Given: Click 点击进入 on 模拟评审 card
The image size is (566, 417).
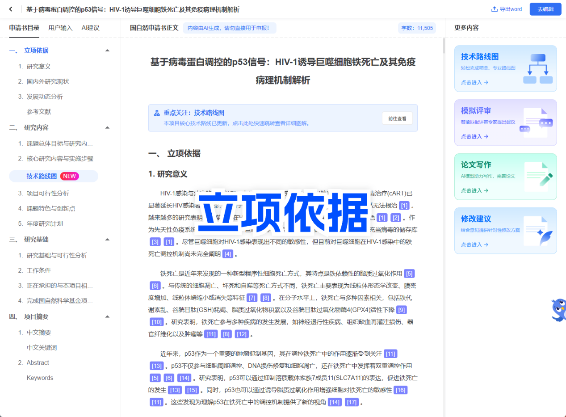Looking at the screenshot, I should pos(474,136).
